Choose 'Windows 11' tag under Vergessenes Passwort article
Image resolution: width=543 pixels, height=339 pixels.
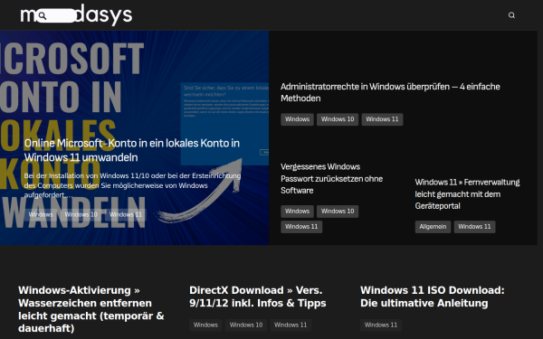301,227
